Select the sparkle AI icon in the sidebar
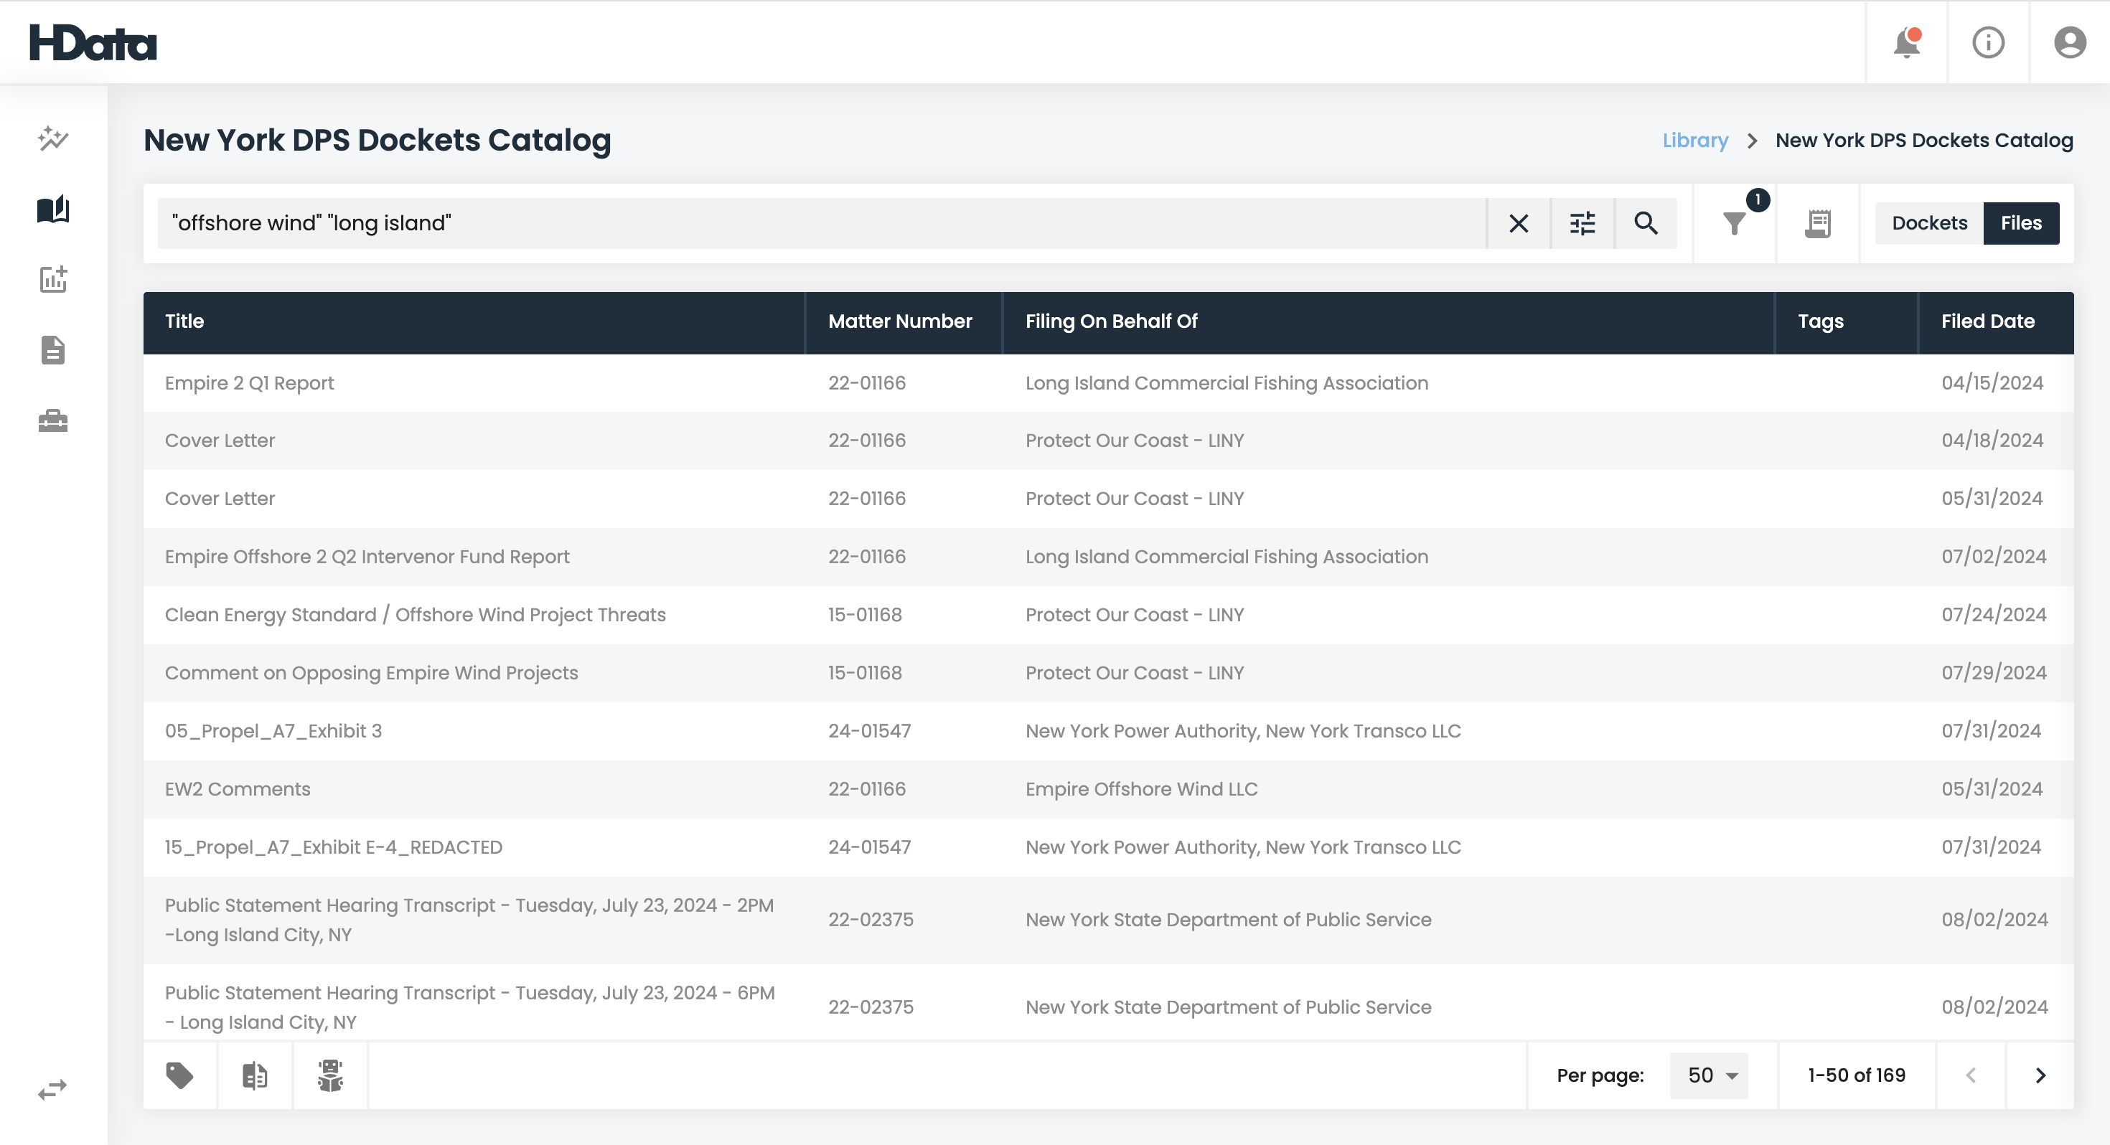The image size is (2110, 1145). [52, 138]
